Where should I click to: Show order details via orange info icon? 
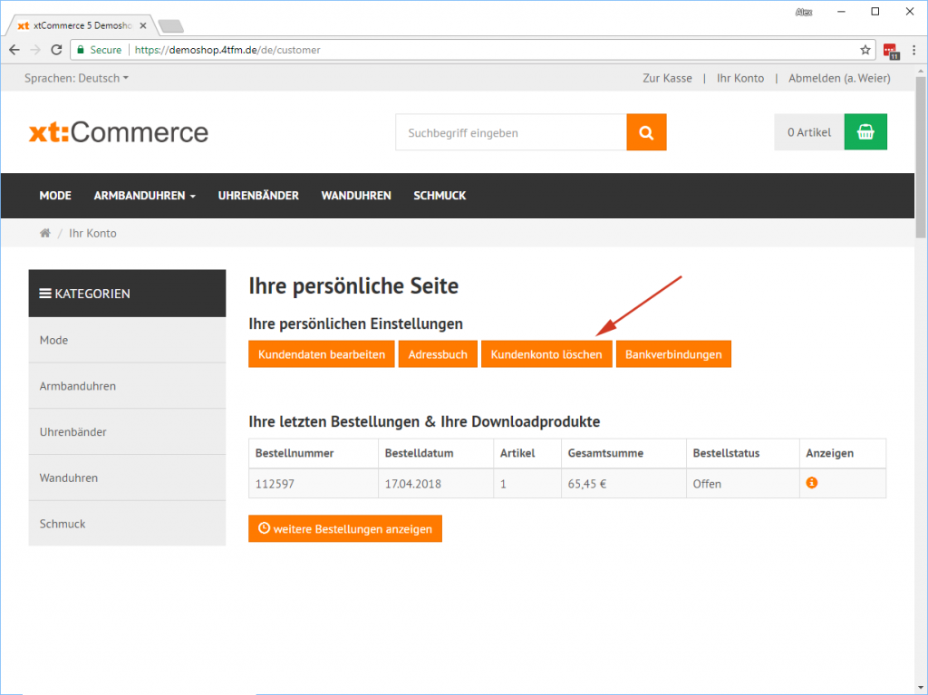[x=811, y=483]
